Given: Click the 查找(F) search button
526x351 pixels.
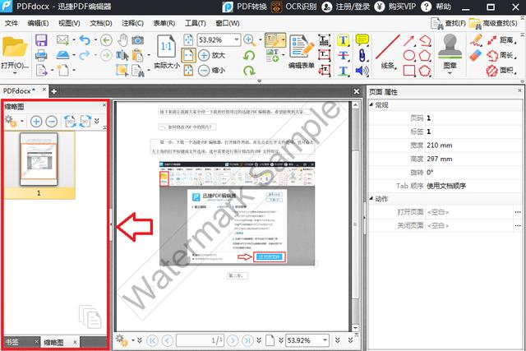Looking at the screenshot, I should point(448,23).
